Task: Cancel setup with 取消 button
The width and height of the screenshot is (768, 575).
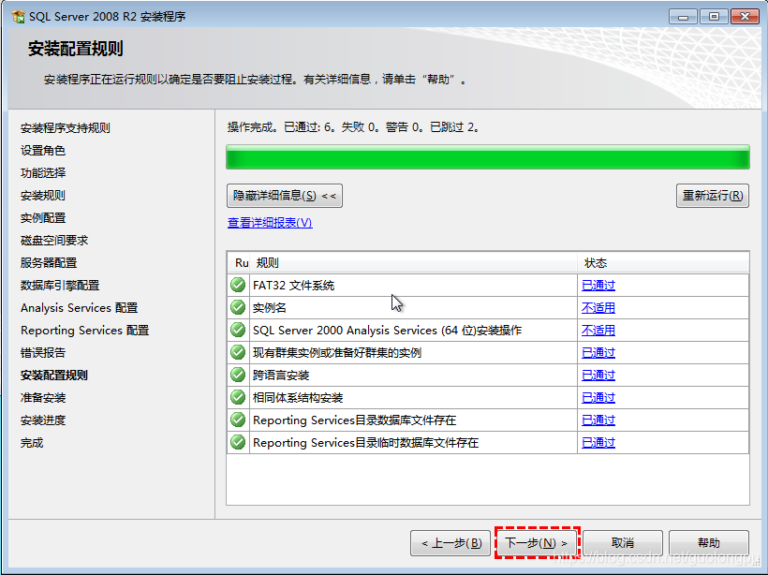Action: (623, 542)
